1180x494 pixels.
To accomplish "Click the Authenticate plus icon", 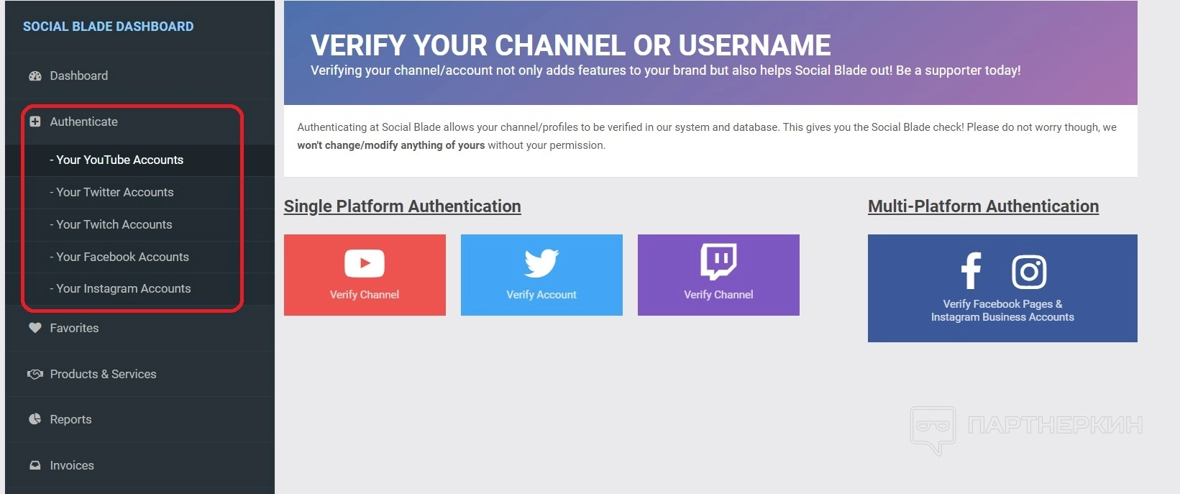I will [x=35, y=122].
